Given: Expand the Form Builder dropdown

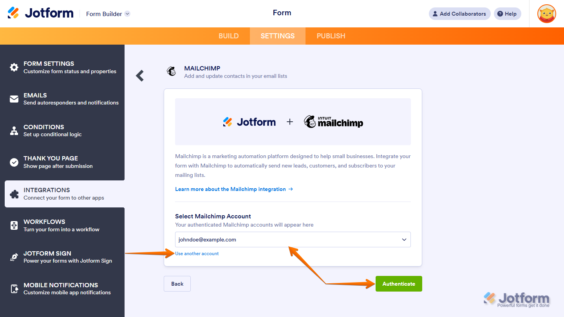Looking at the screenshot, I should [127, 14].
